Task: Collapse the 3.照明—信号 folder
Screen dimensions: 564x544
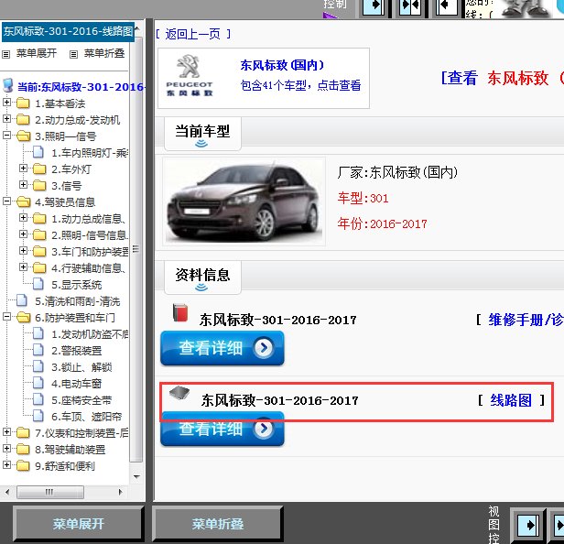Action: [x=6, y=135]
